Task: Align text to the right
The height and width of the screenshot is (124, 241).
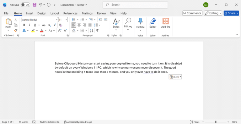Action: (84, 25)
